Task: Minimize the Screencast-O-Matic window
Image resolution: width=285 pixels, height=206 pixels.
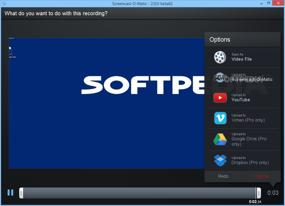Action: [261, 3]
